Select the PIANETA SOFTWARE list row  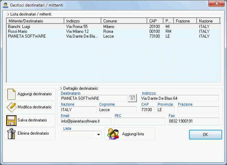pos(113,36)
